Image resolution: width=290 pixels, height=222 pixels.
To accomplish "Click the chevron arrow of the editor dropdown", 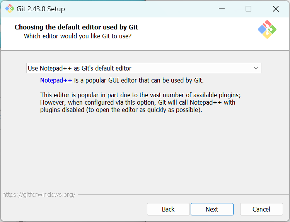I will pyautogui.click(x=256, y=68).
